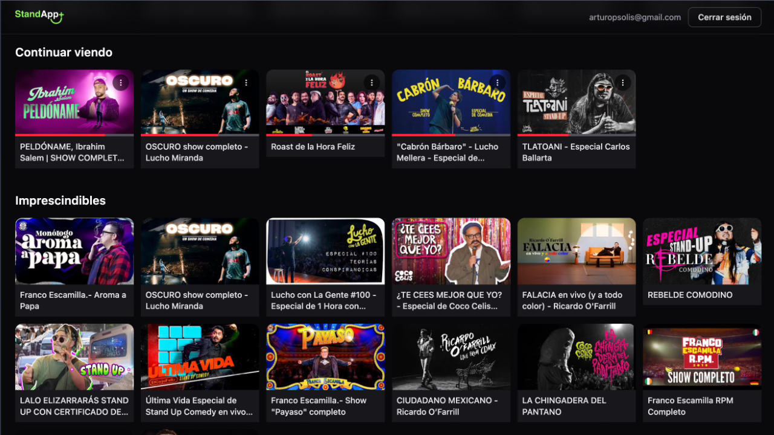Open the TLATOANI stand-up thumbnail
Image resolution: width=774 pixels, height=435 pixels.
576,101
